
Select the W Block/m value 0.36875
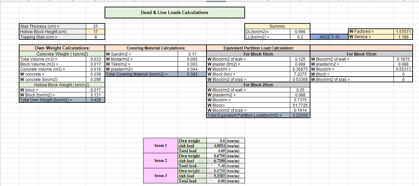pos(300,69)
